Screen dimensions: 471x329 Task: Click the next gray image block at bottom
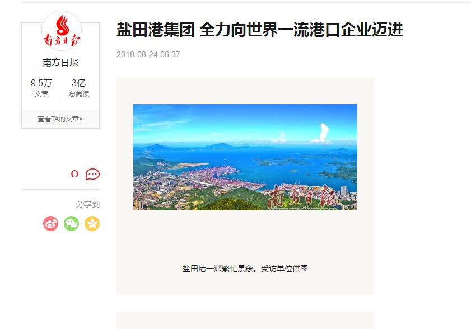pyautogui.click(x=245, y=320)
